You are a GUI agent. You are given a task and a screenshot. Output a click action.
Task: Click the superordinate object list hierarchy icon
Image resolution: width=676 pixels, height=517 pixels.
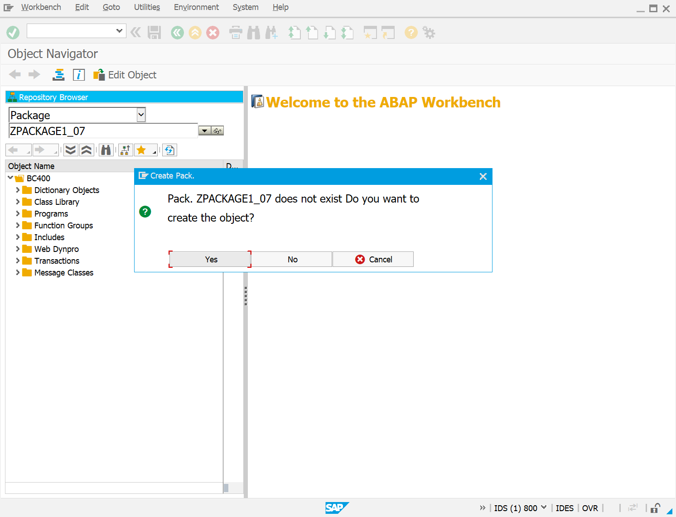[x=126, y=150]
